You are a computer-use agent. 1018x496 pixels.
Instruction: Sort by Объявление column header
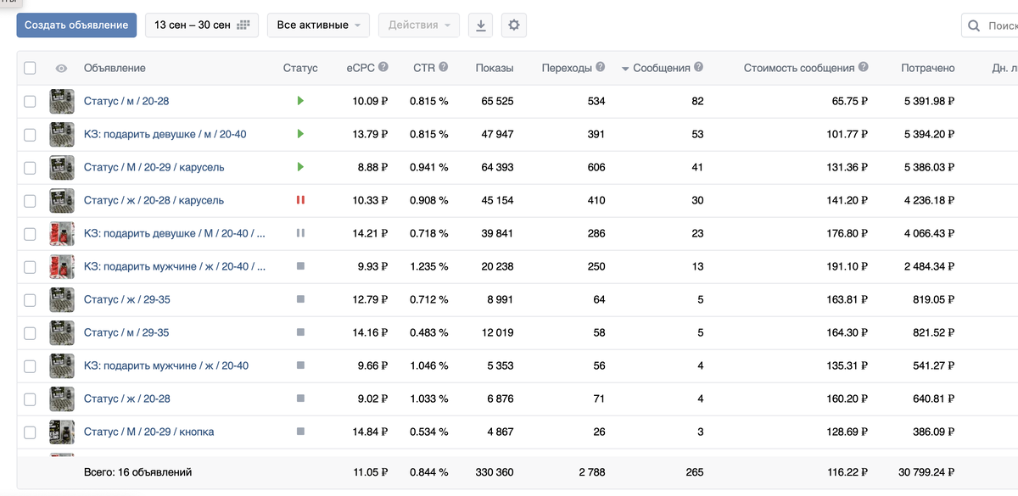[115, 68]
